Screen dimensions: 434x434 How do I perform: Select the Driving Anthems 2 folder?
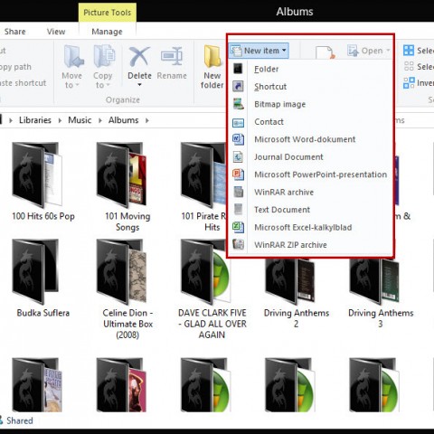coord(297,294)
